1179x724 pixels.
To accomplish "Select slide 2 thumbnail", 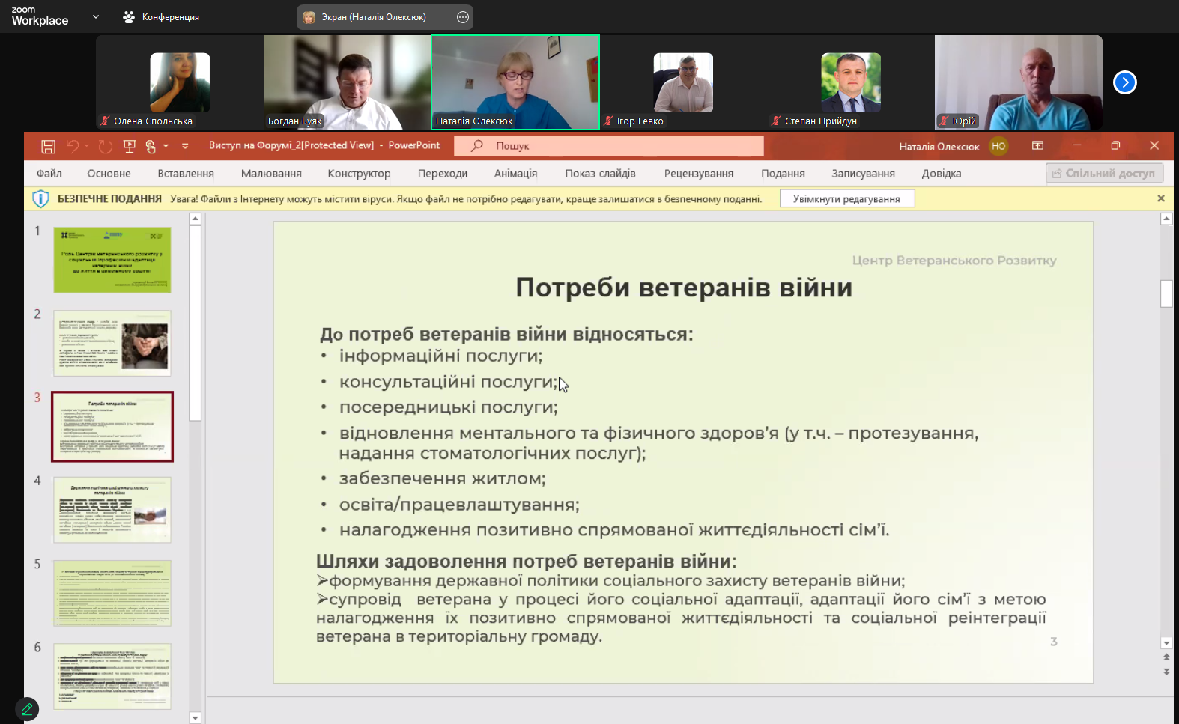I will [112, 343].
